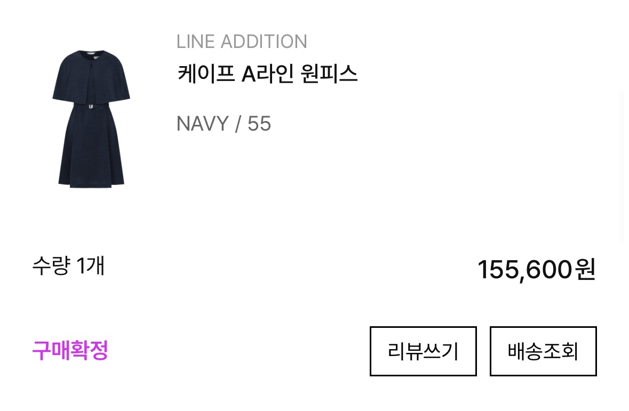The height and width of the screenshot is (411, 629).
Task: Click the 리뷰쓰기 button
Action: pyautogui.click(x=423, y=351)
